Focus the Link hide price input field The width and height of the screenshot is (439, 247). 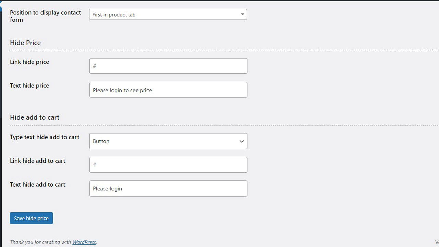168,66
